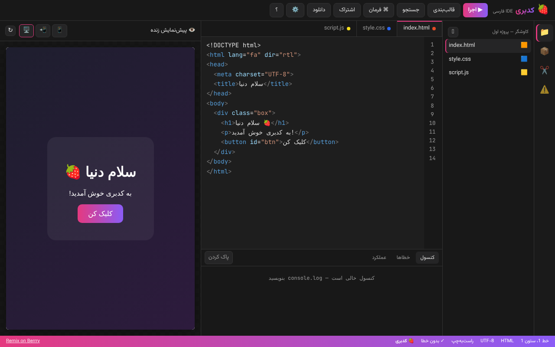The height and width of the screenshot is (347, 555).
Task: Click the راست‌به‌چپ direction status entry
Action: (462, 341)
